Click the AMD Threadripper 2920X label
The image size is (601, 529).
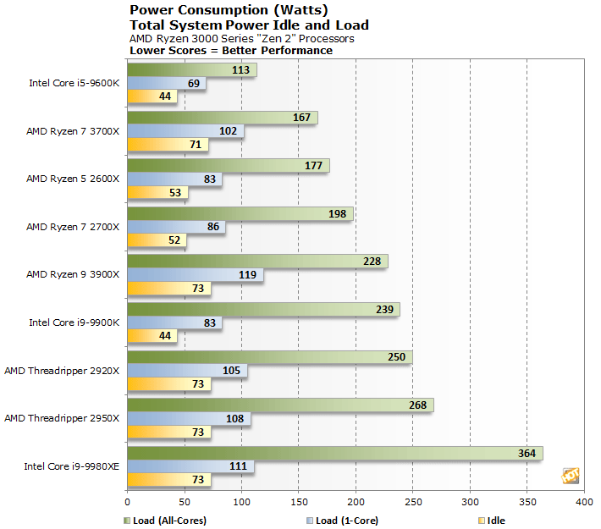tap(62, 371)
